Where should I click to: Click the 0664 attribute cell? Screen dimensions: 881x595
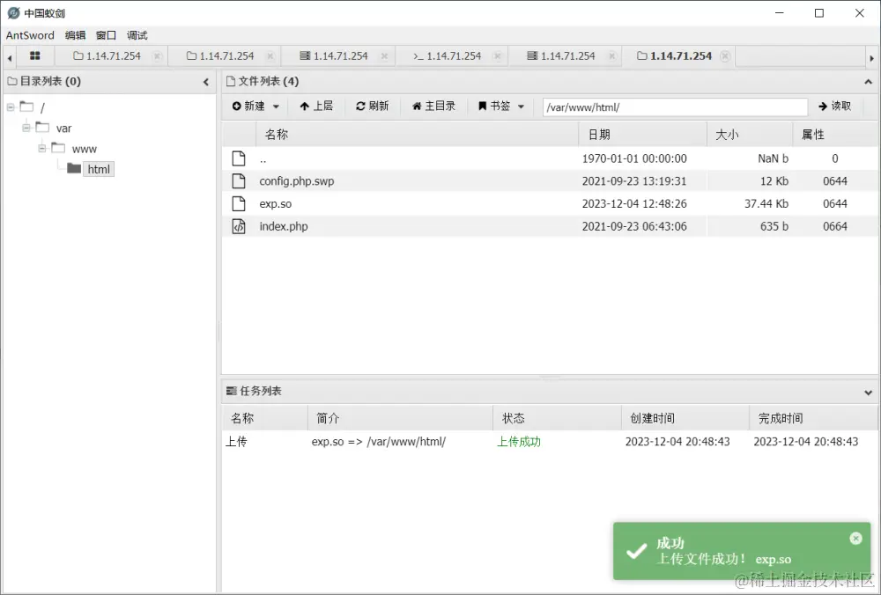(835, 226)
